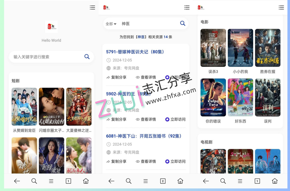Open the 大夏傻神之逆 short drama poster
This screenshot has height=191, width=290.
coord(79,107)
